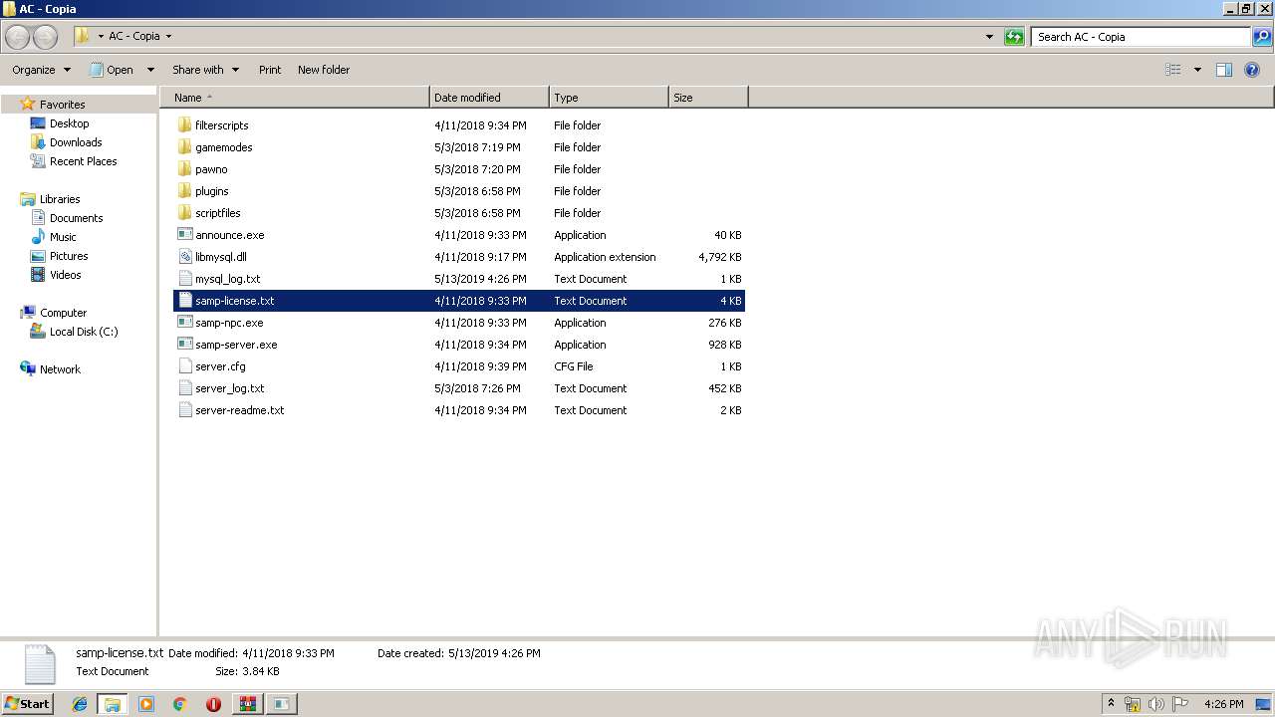Screen dimensions: 1275x717
Task: Launch Google Chrome from the taskbar
Action: pos(179,704)
